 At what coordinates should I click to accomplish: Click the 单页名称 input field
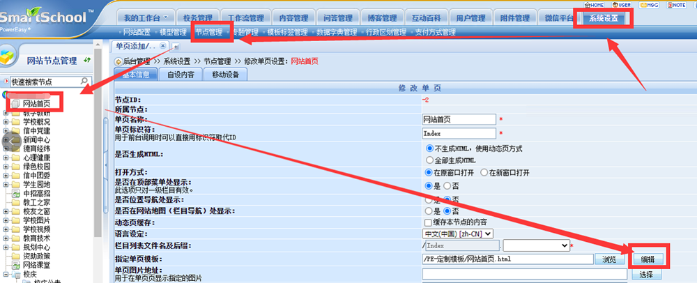pos(458,120)
